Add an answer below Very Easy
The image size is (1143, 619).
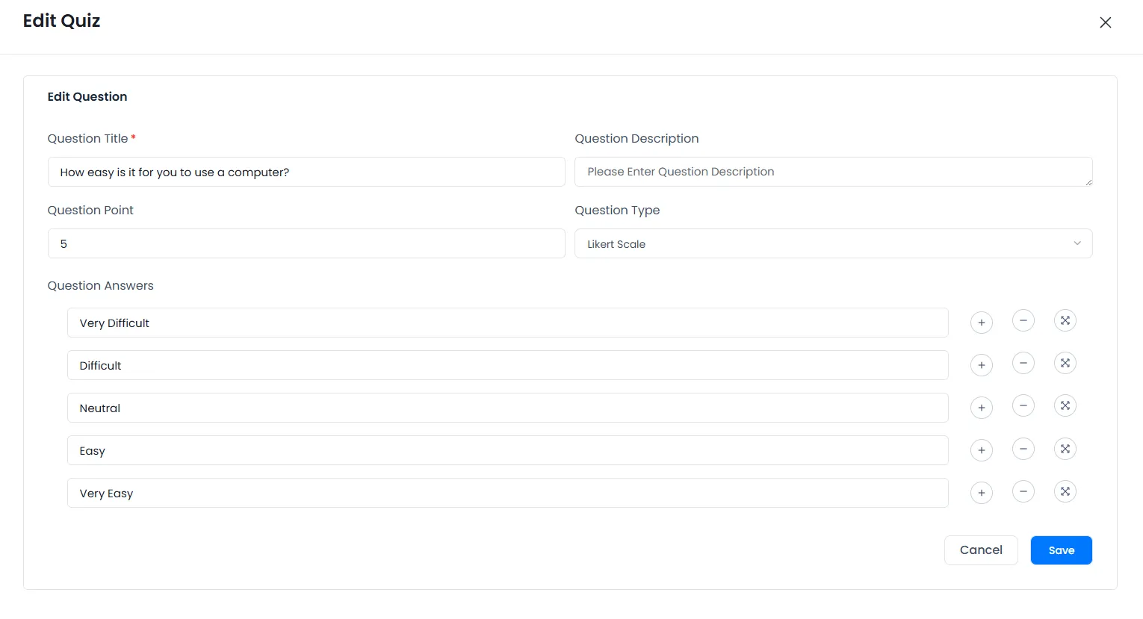(x=981, y=492)
